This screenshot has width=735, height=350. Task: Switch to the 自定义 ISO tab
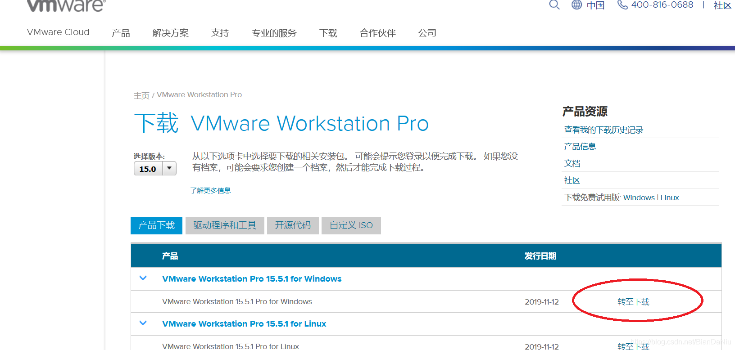351,225
